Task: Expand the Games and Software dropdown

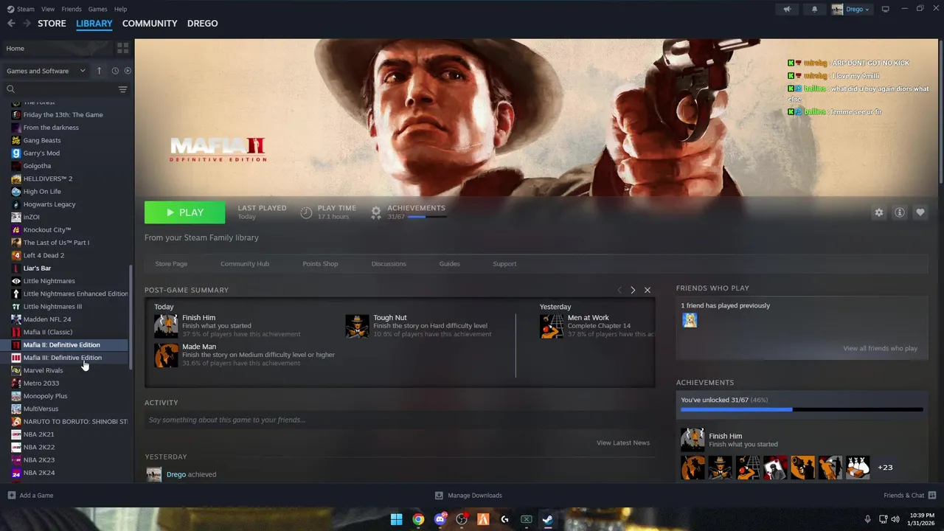Action: click(x=46, y=71)
